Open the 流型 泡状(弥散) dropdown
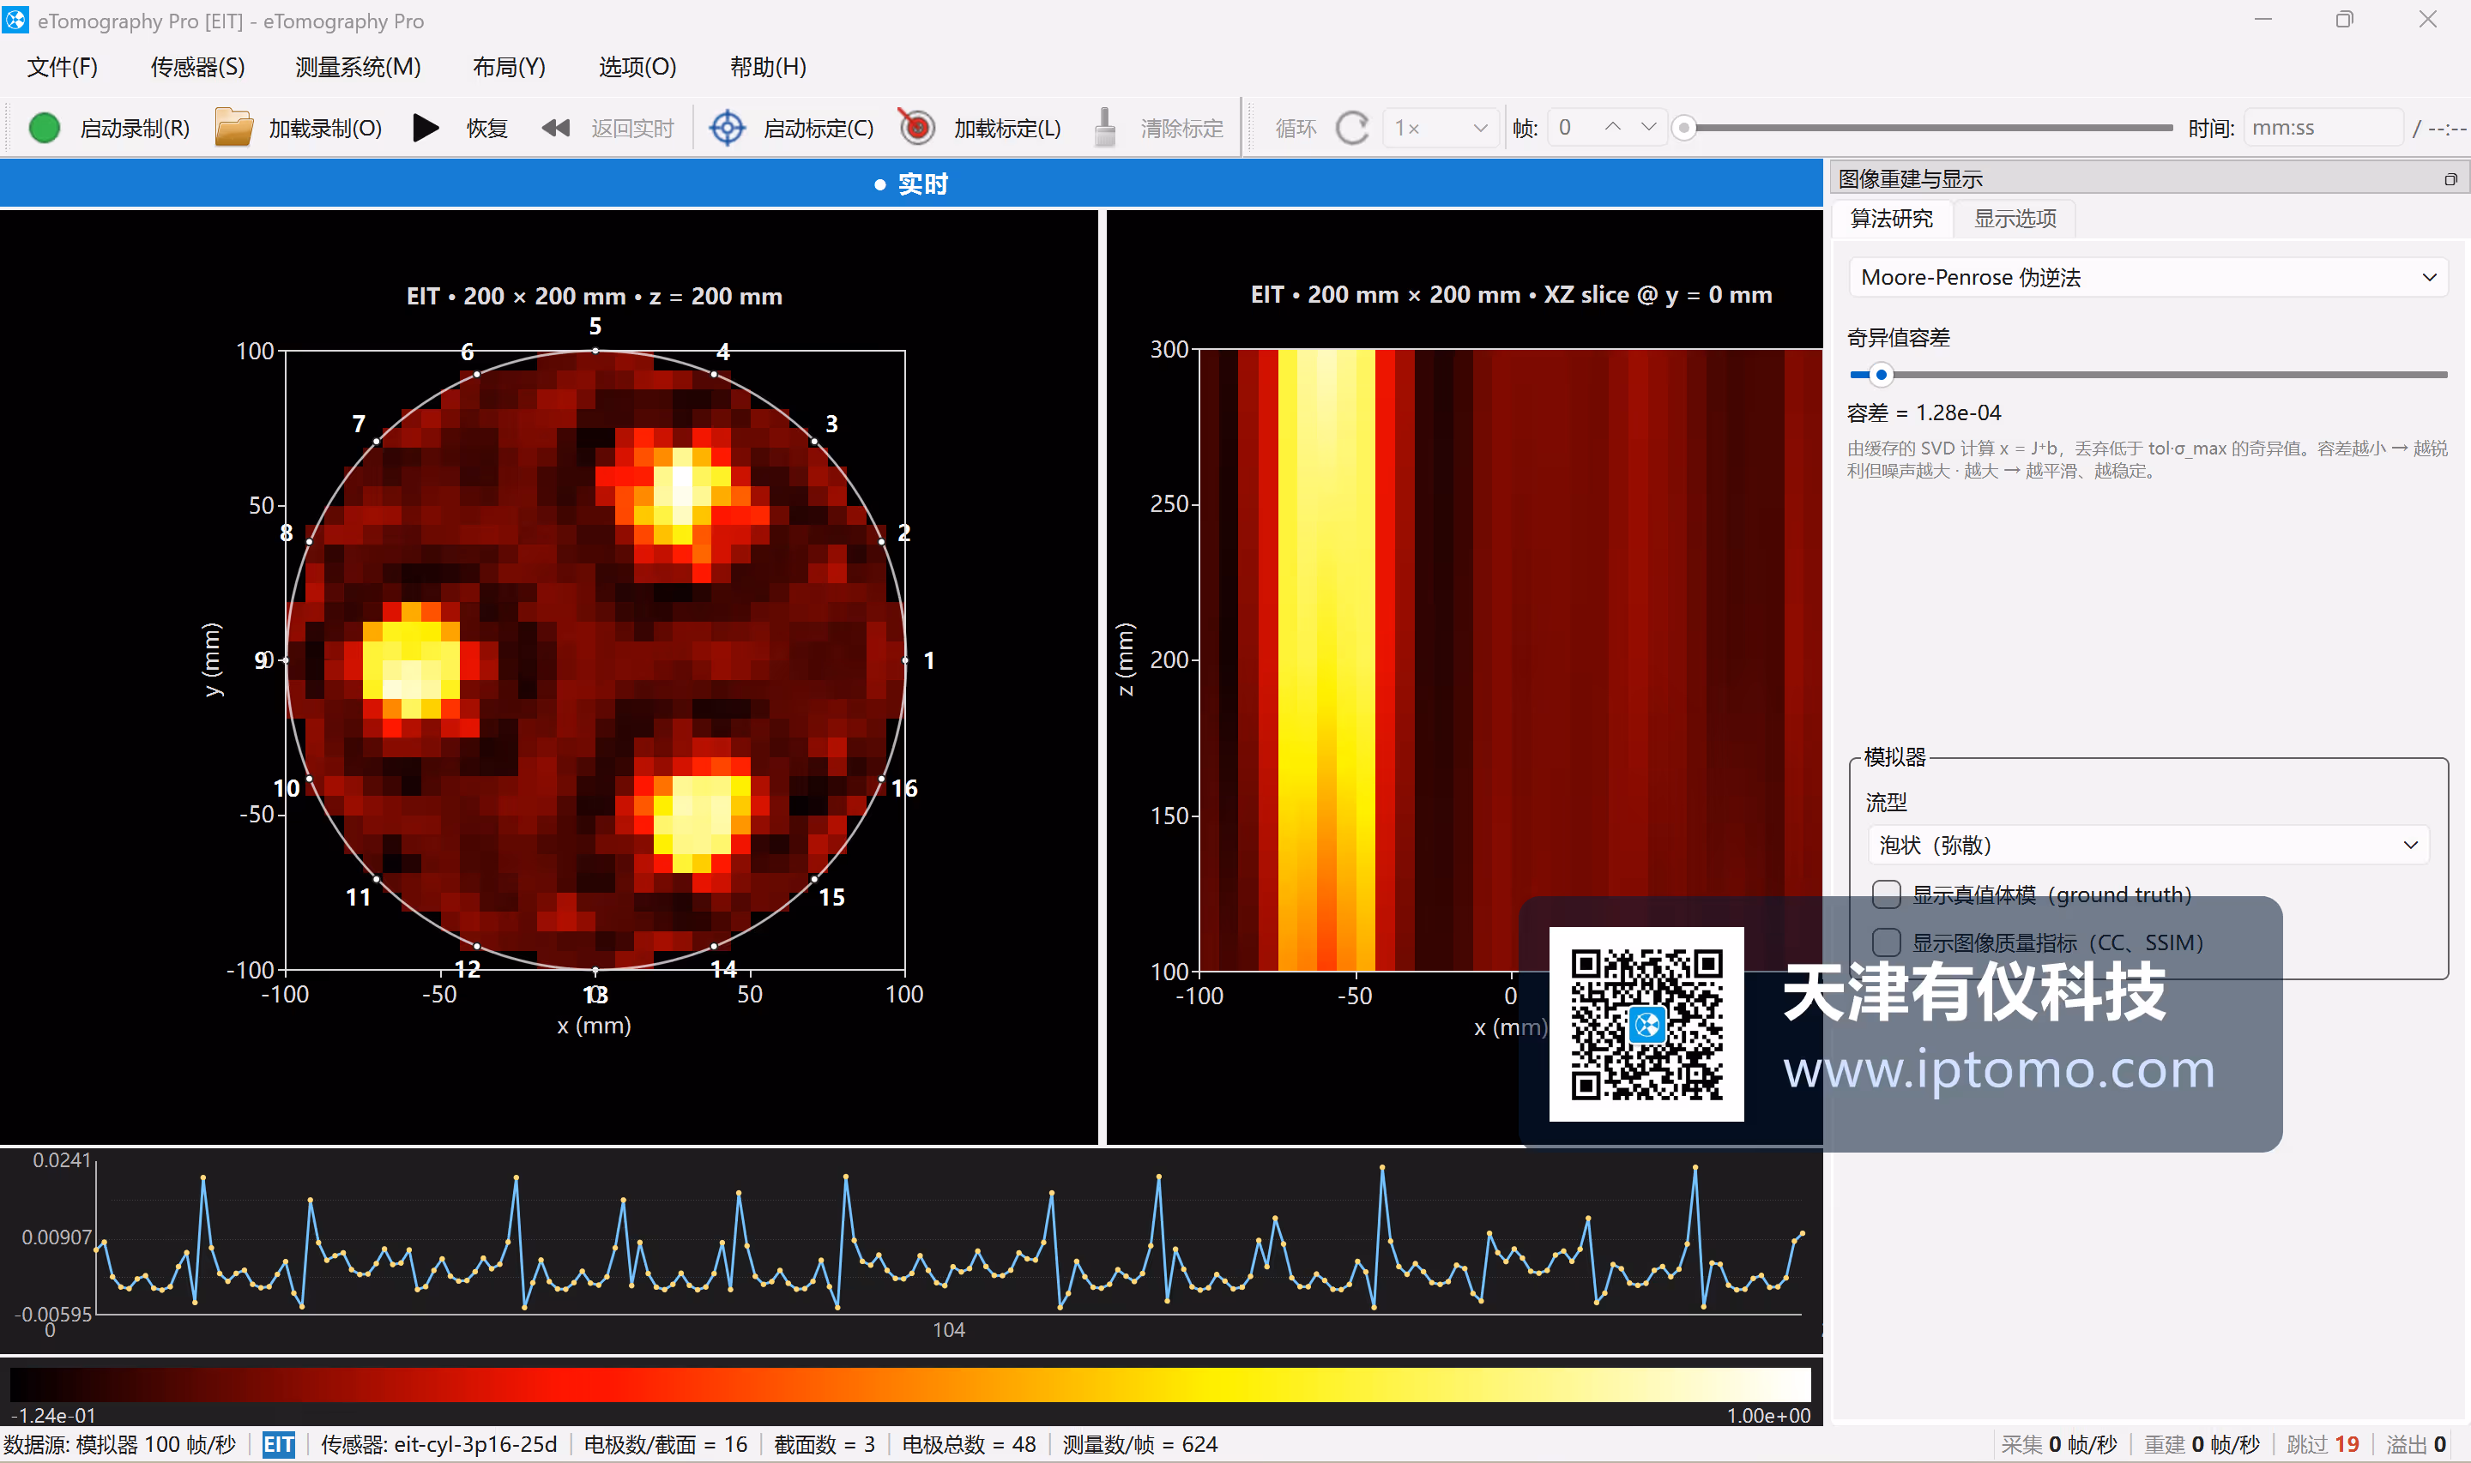Viewport: 2471px width, 1463px height. (2148, 846)
